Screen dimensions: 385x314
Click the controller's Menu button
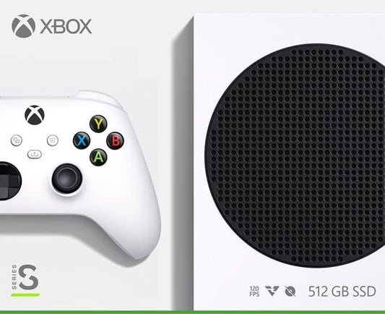tap(53, 140)
